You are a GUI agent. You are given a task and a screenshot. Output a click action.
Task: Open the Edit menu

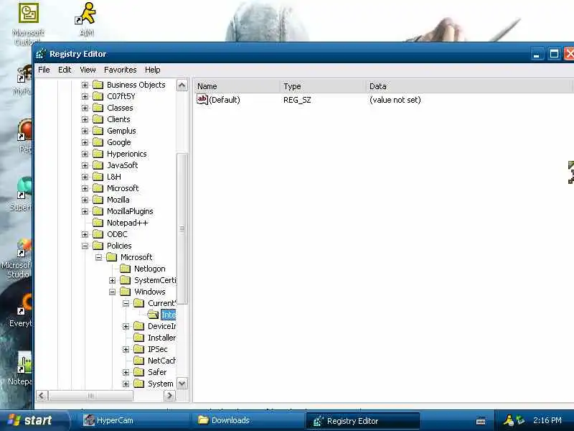click(x=65, y=70)
